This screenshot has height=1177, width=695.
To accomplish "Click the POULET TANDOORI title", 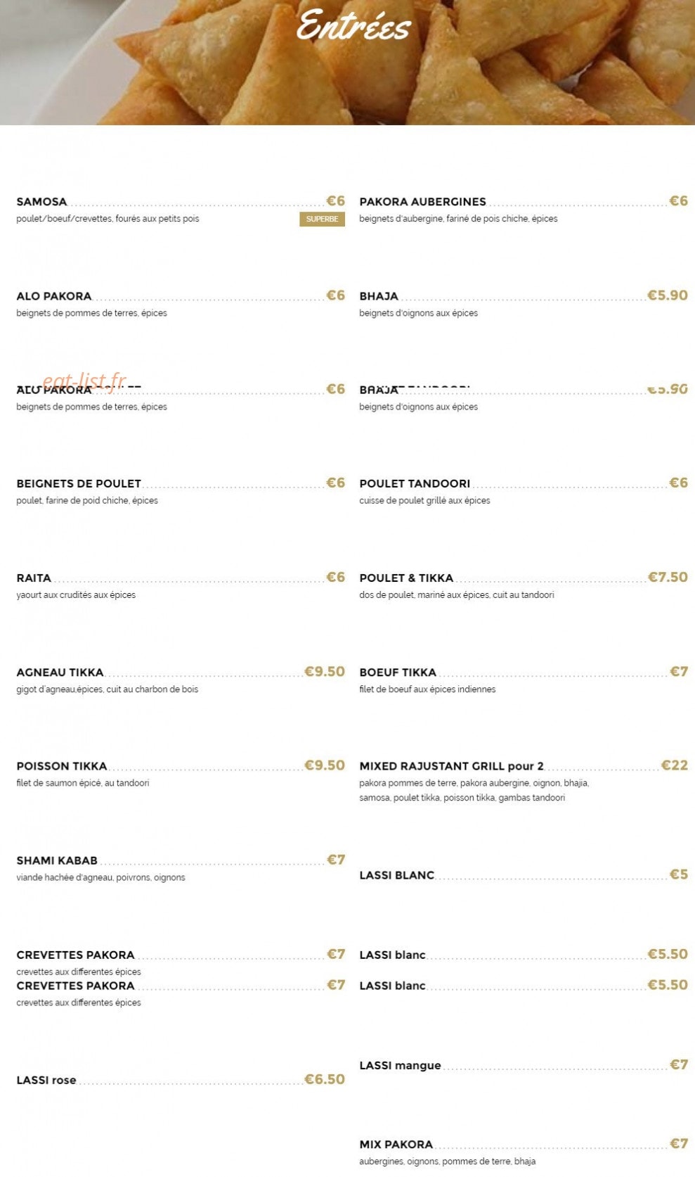I will 415,483.
